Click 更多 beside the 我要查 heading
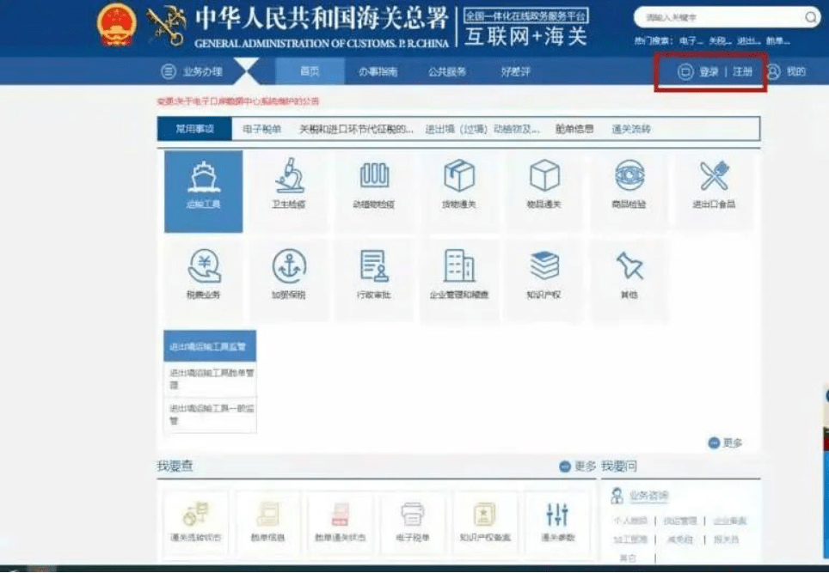 (577, 466)
